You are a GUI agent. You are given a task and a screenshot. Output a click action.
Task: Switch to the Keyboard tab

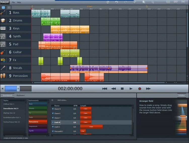point(20,96)
